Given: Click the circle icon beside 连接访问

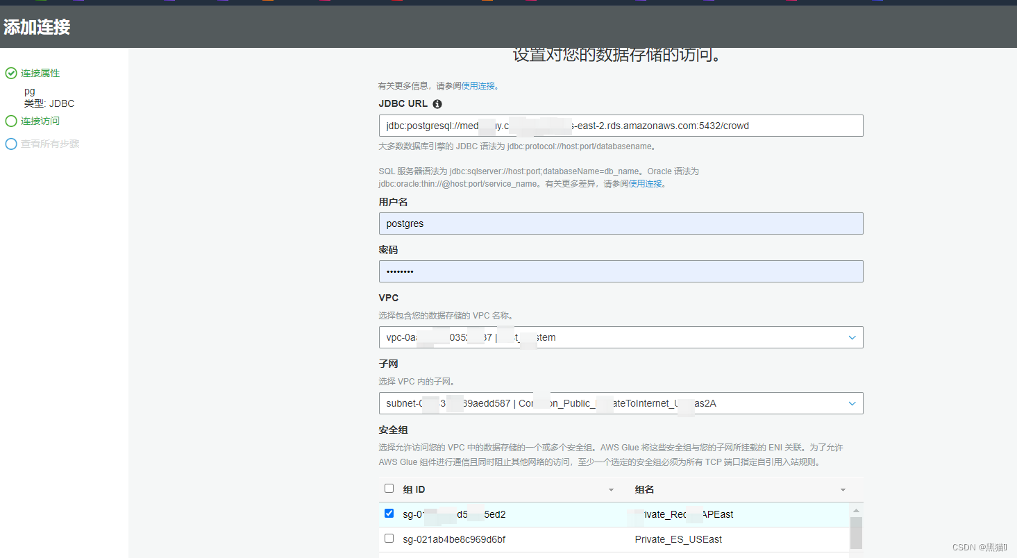Looking at the screenshot, I should point(10,121).
